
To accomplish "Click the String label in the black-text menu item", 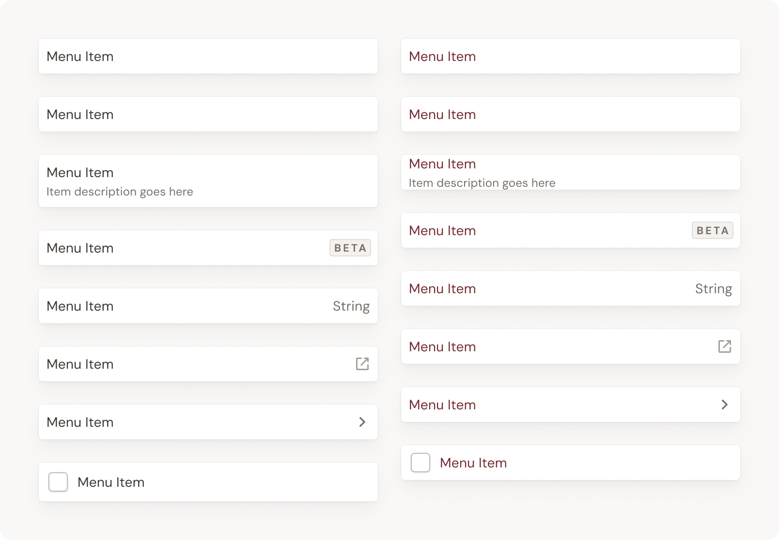I will click(351, 306).
